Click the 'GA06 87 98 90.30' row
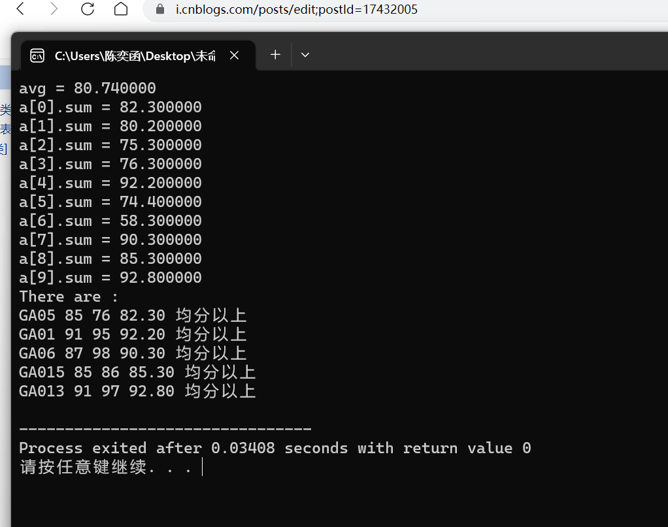The height and width of the screenshot is (527, 668). pos(133,353)
